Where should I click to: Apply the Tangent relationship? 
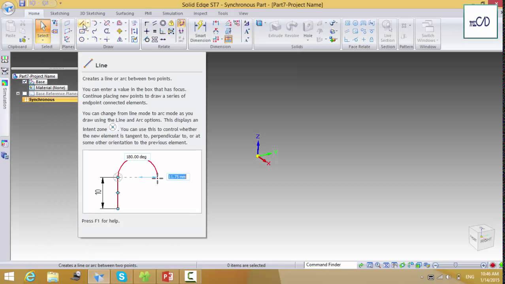147,39
